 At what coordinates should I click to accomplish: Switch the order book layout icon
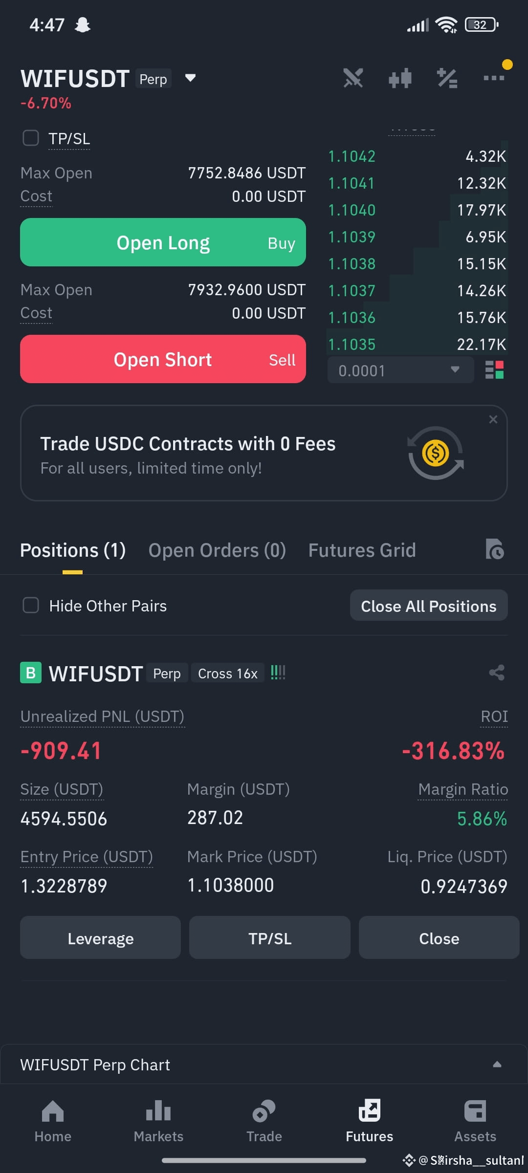click(x=494, y=370)
